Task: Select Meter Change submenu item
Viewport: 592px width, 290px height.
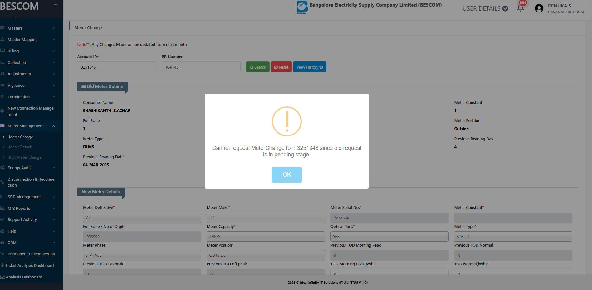Action: 21,137
